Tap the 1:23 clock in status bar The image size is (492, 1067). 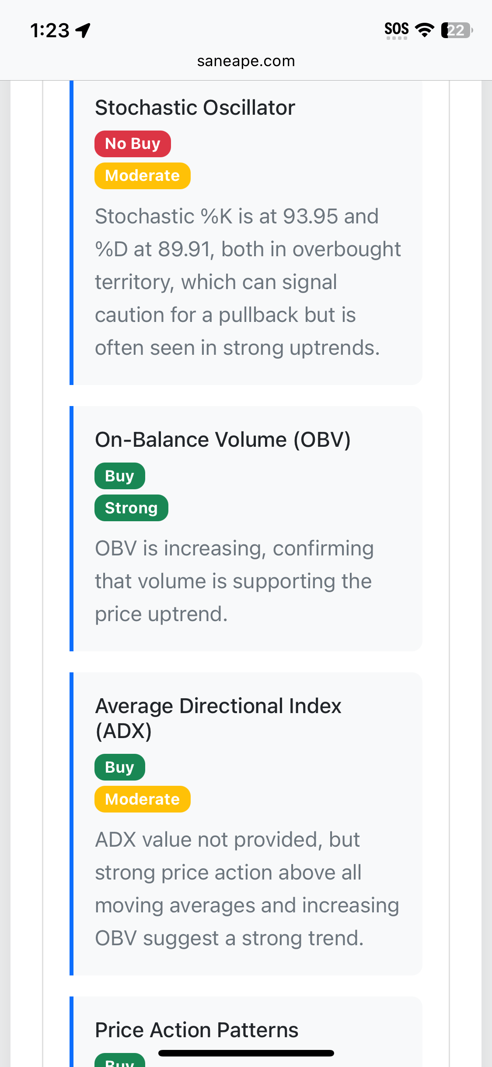pyautogui.click(x=50, y=31)
